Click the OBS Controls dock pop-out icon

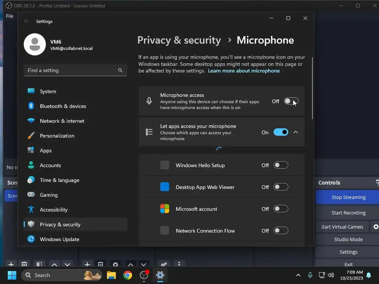377,183
